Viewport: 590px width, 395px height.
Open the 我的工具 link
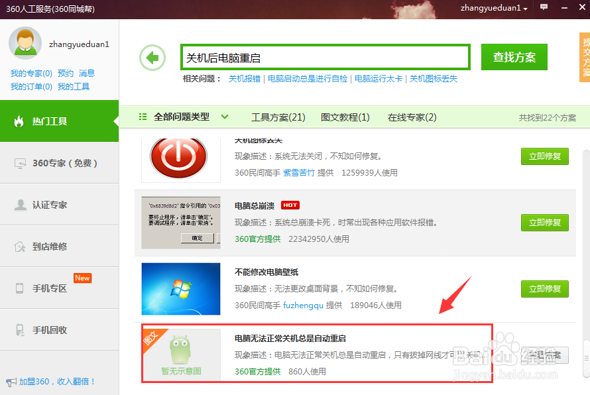74,87
